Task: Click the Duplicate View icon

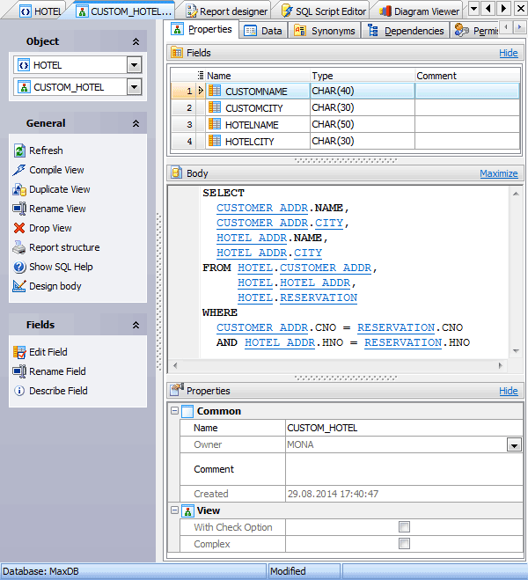Action: coord(19,189)
